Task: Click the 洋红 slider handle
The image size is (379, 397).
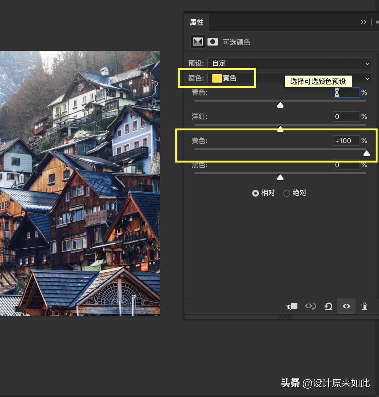Action: pos(280,129)
